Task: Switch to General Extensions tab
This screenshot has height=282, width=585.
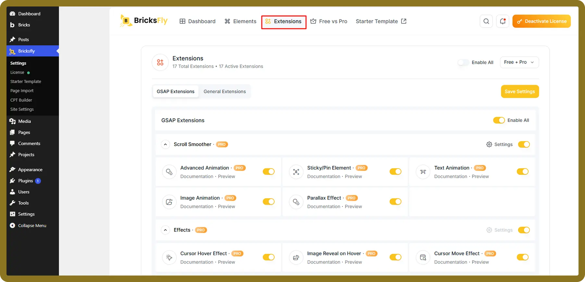Action: [225, 92]
